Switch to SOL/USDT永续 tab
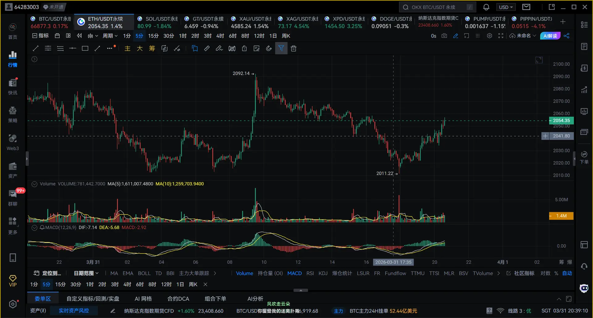 [x=158, y=23]
